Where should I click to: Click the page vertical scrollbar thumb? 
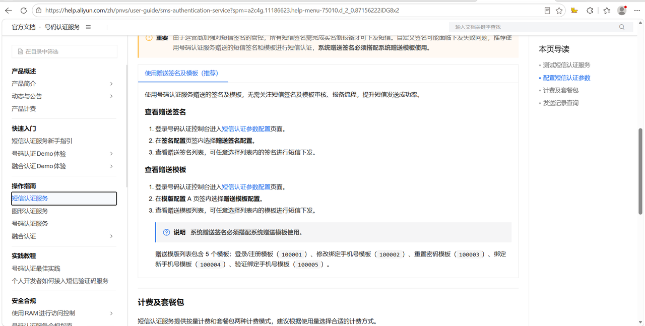(640, 171)
